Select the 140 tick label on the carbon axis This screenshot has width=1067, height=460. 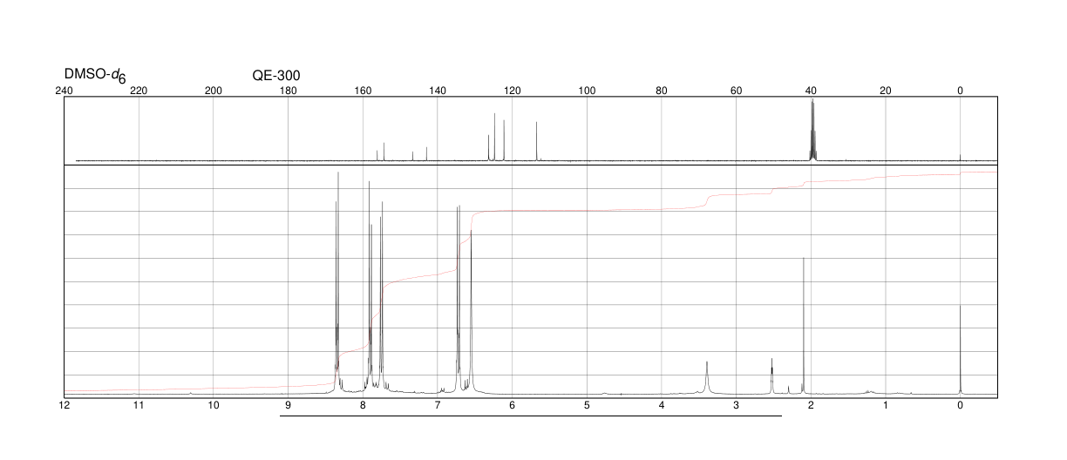point(438,91)
